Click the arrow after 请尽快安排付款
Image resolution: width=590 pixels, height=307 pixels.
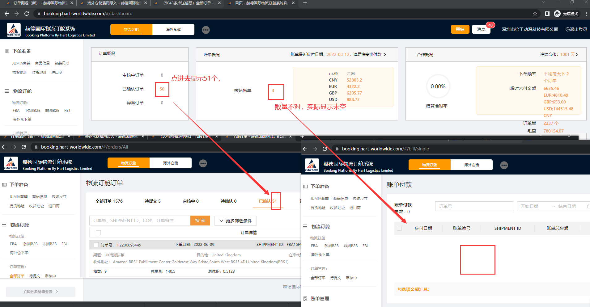pos(385,54)
